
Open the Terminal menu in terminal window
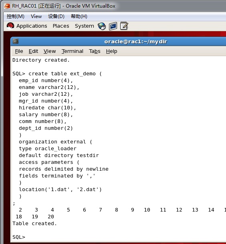73,51
